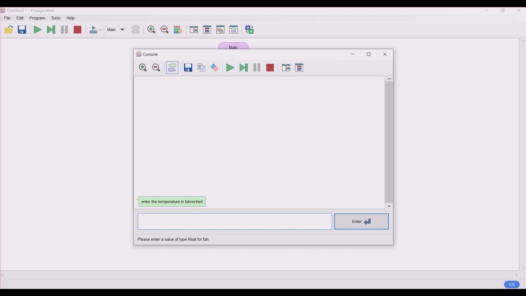
Task: Open the function manager icon
Action: (x=136, y=30)
